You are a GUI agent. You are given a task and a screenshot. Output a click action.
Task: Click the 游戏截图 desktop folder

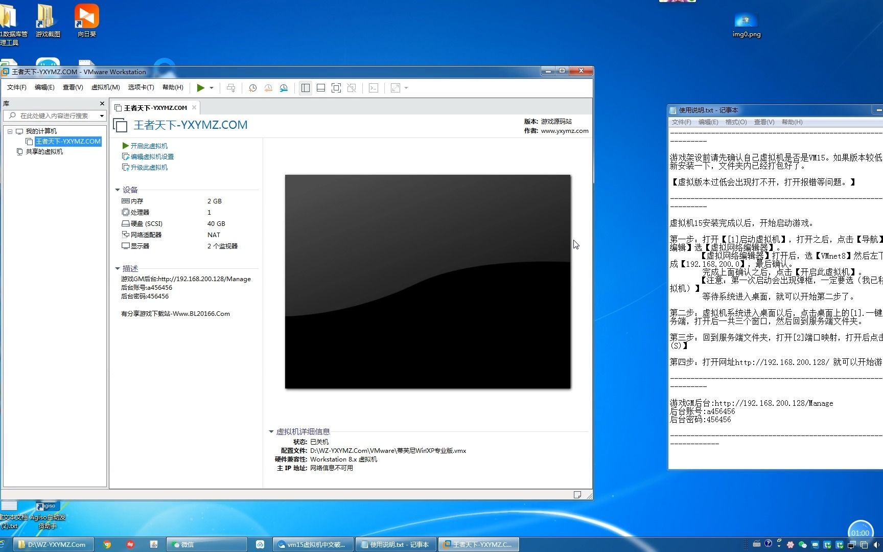click(x=48, y=20)
